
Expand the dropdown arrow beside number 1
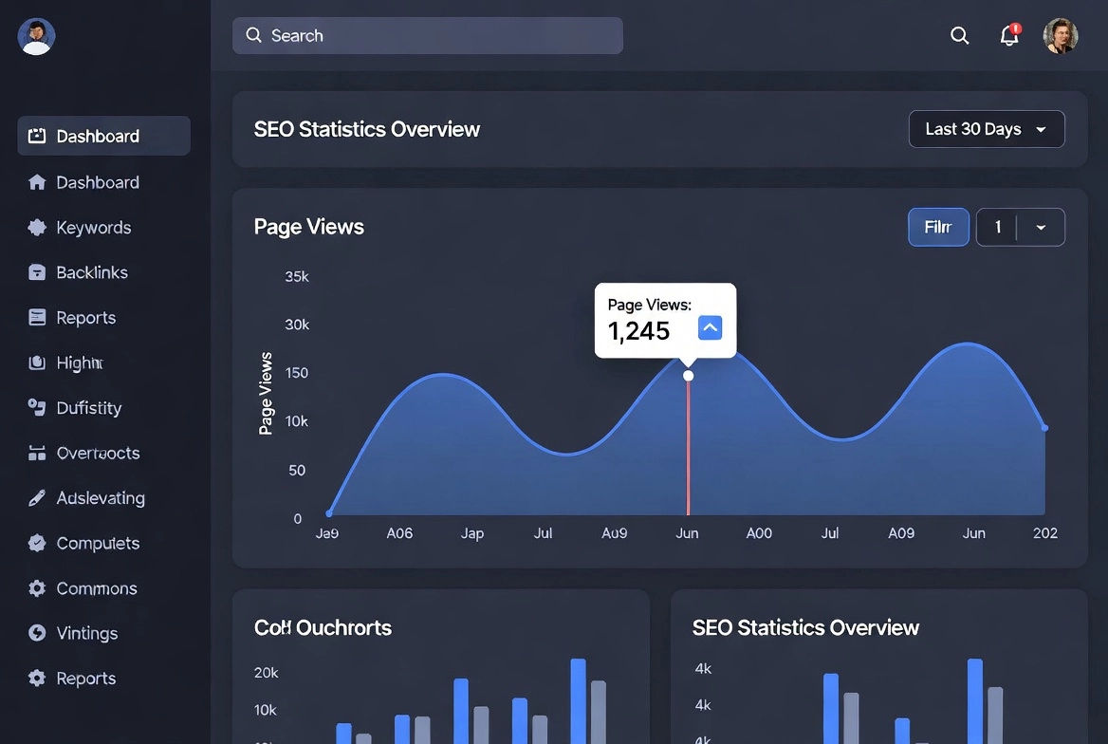(x=1041, y=228)
